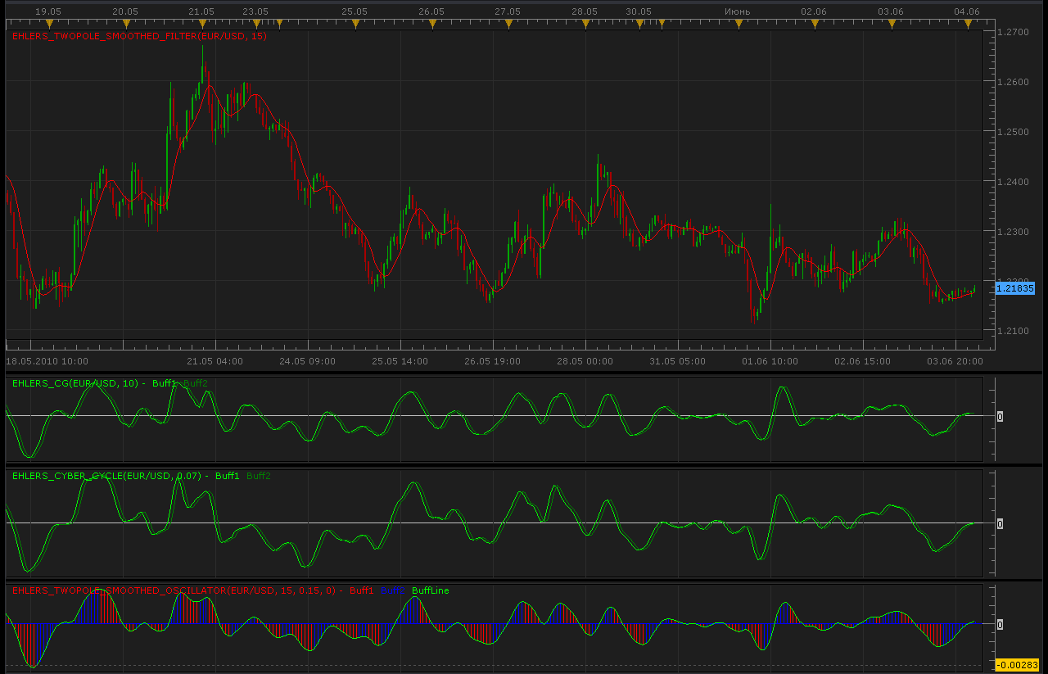Select the EHLERS_CYBER_CYCLE indicator label
This screenshot has height=674, width=1048.
(106, 476)
